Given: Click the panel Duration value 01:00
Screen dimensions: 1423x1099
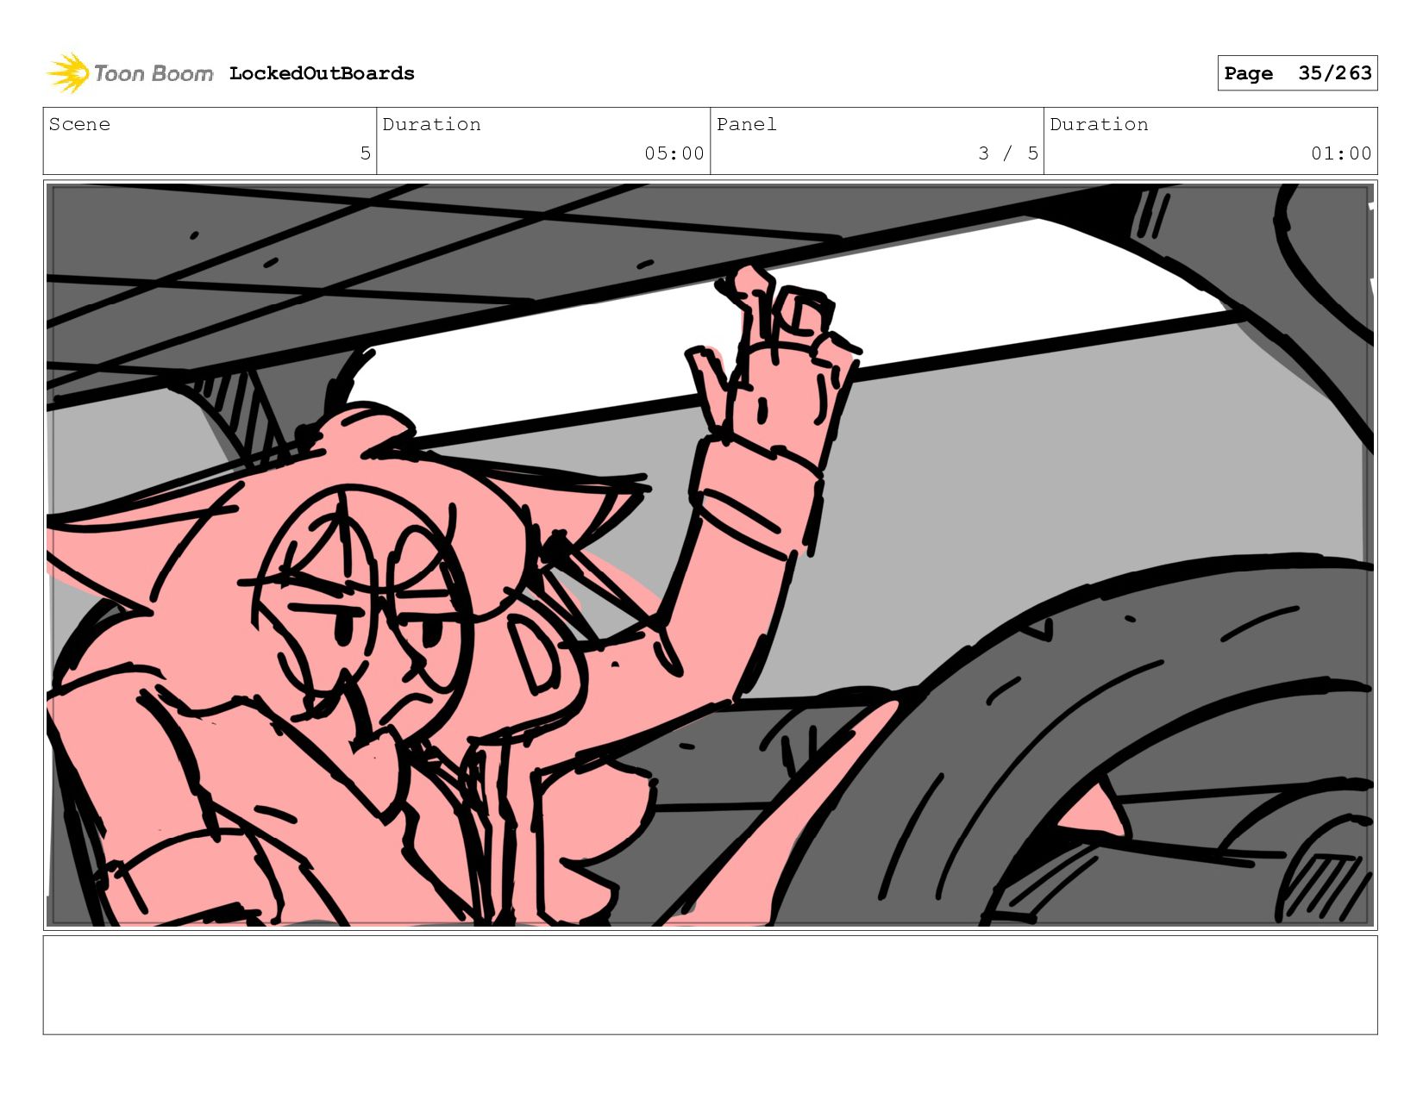Looking at the screenshot, I should coord(1341,153).
